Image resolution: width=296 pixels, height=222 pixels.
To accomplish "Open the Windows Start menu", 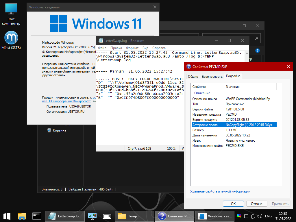I will [7, 216].
